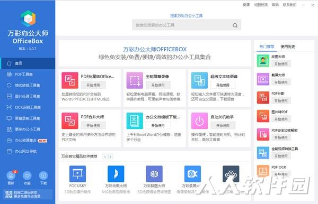Click 开始使用 under 自动关机助手
The height and width of the screenshot is (204, 318).
tap(223, 126)
